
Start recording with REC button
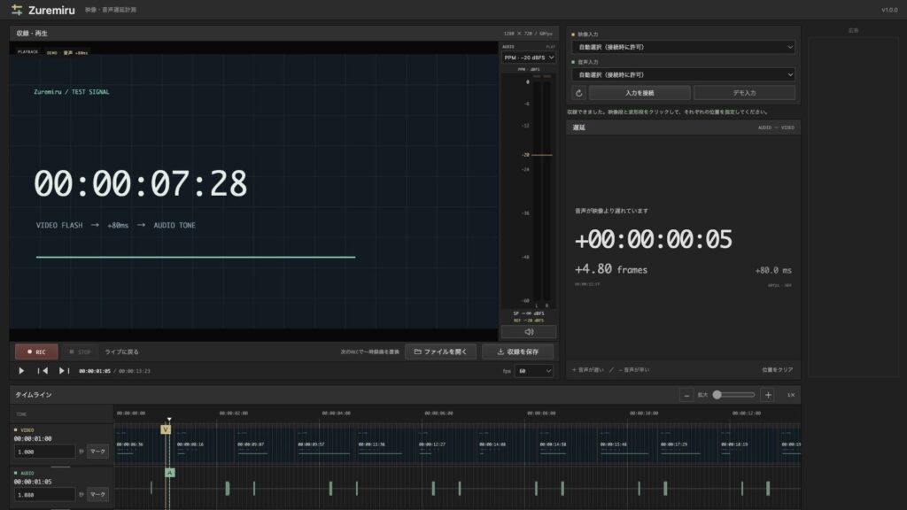(x=35, y=352)
